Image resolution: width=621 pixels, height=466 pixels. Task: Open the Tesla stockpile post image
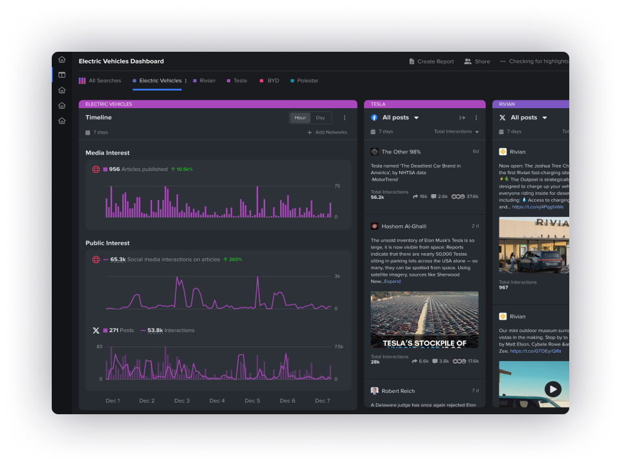tap(424, 319)
